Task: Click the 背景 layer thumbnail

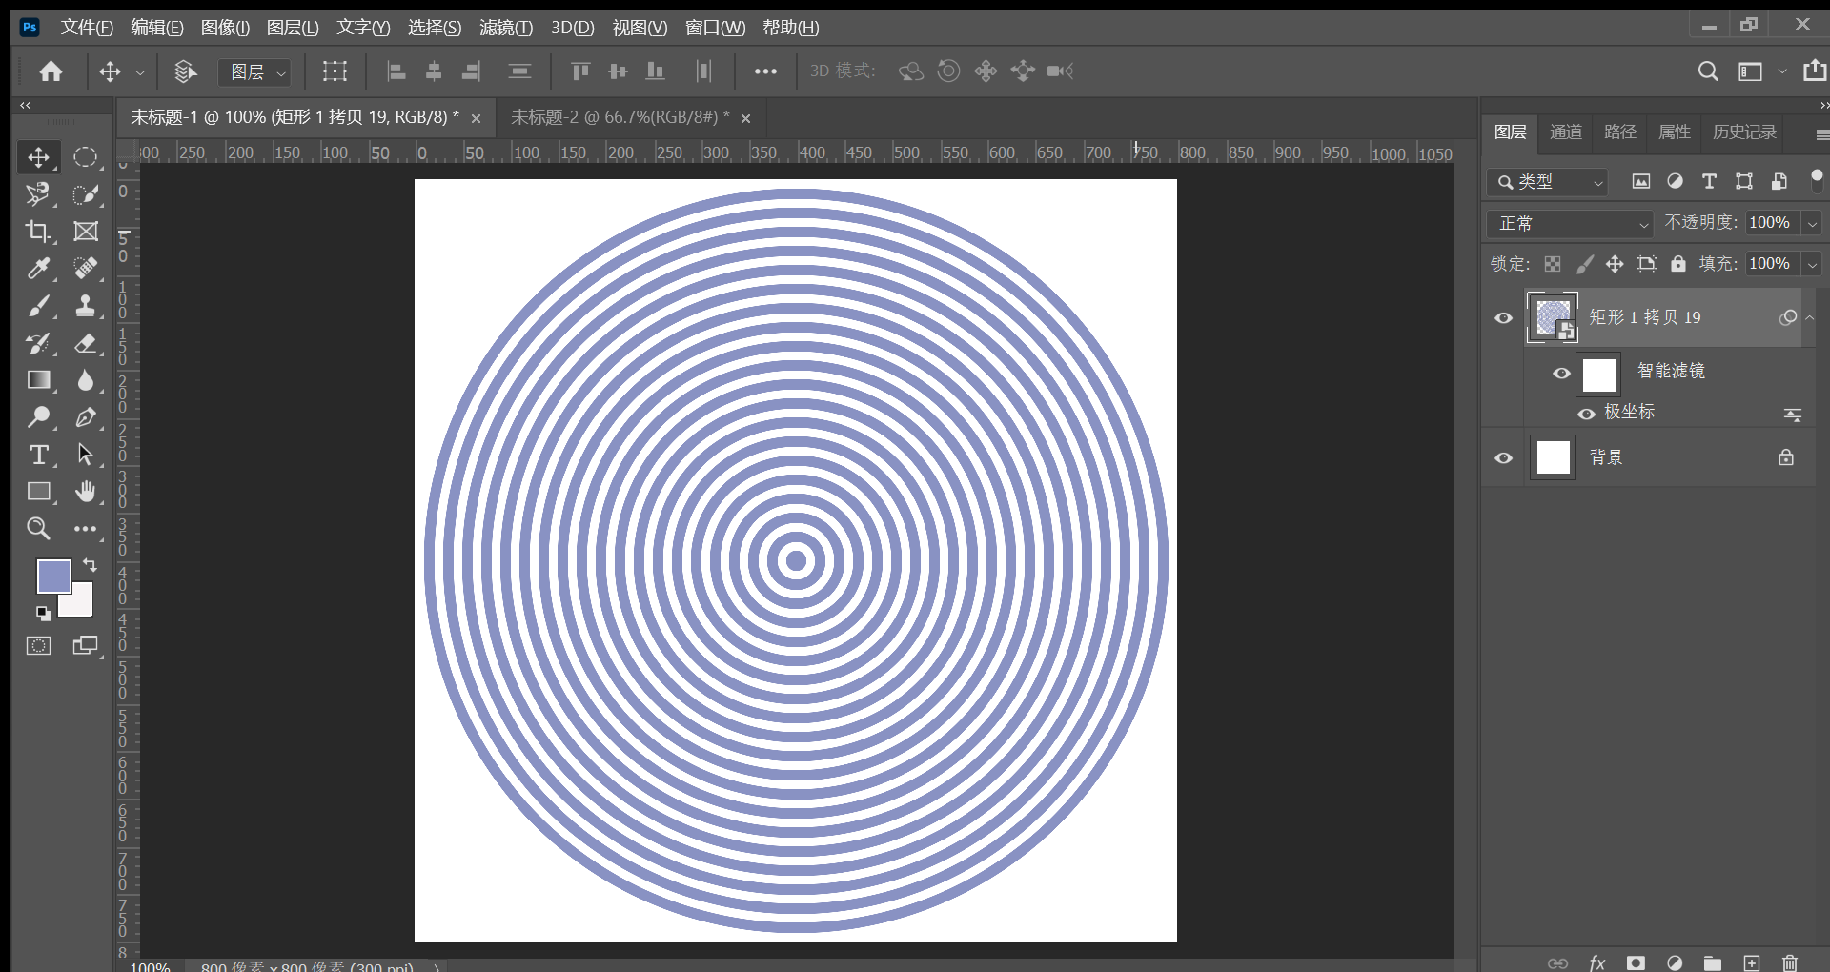Action: (1553, 457)
